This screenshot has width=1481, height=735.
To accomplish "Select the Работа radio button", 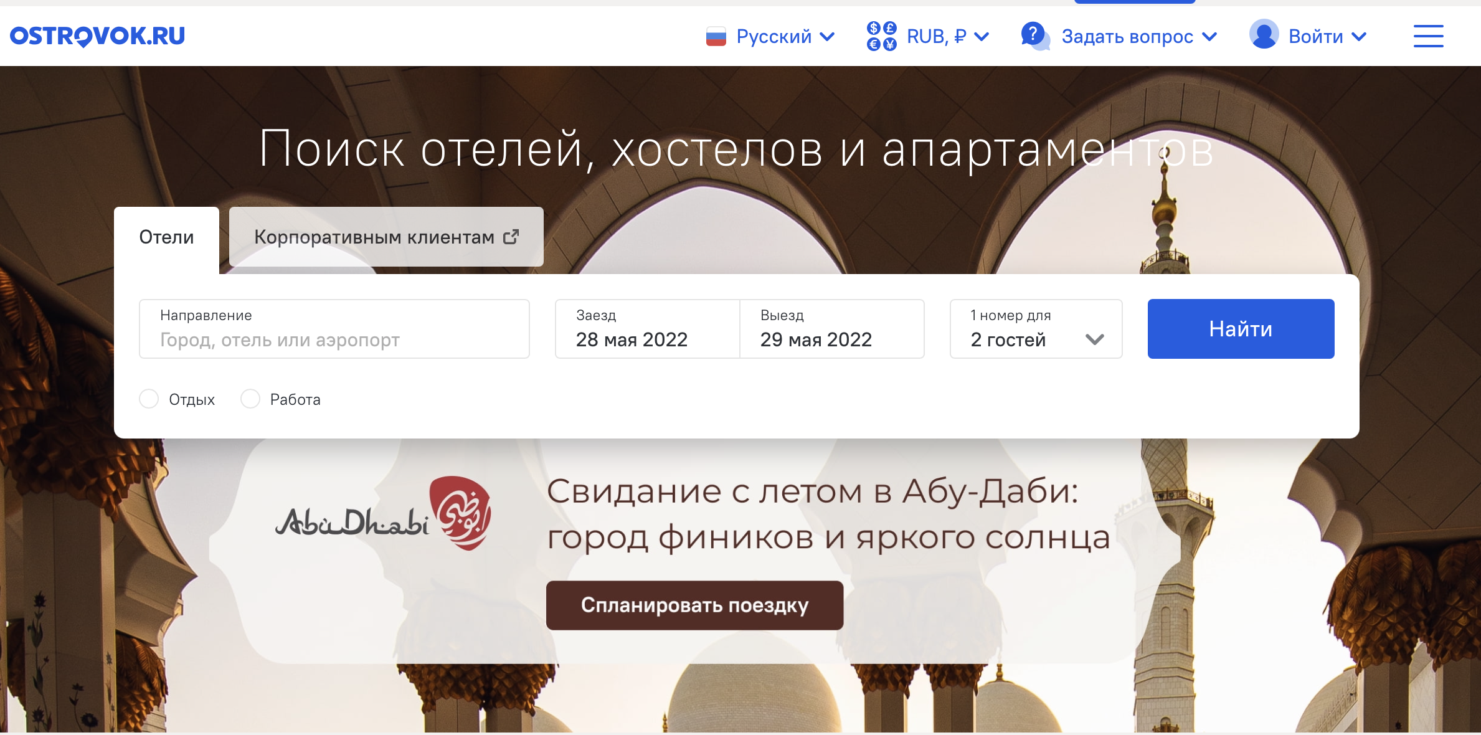I will point(250,399).
